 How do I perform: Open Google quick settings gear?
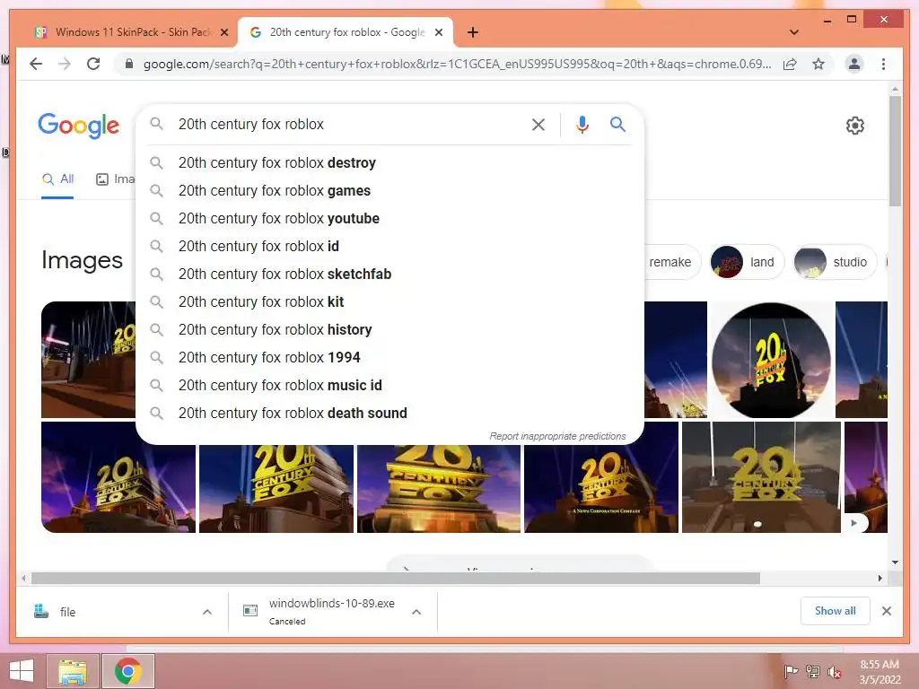point(855,126)
